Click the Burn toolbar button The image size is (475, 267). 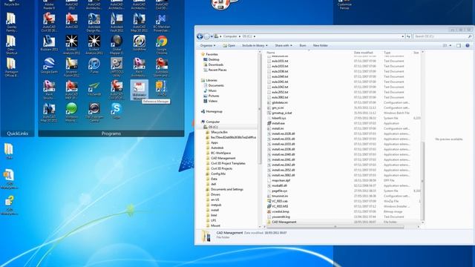[x=303, y=45]
